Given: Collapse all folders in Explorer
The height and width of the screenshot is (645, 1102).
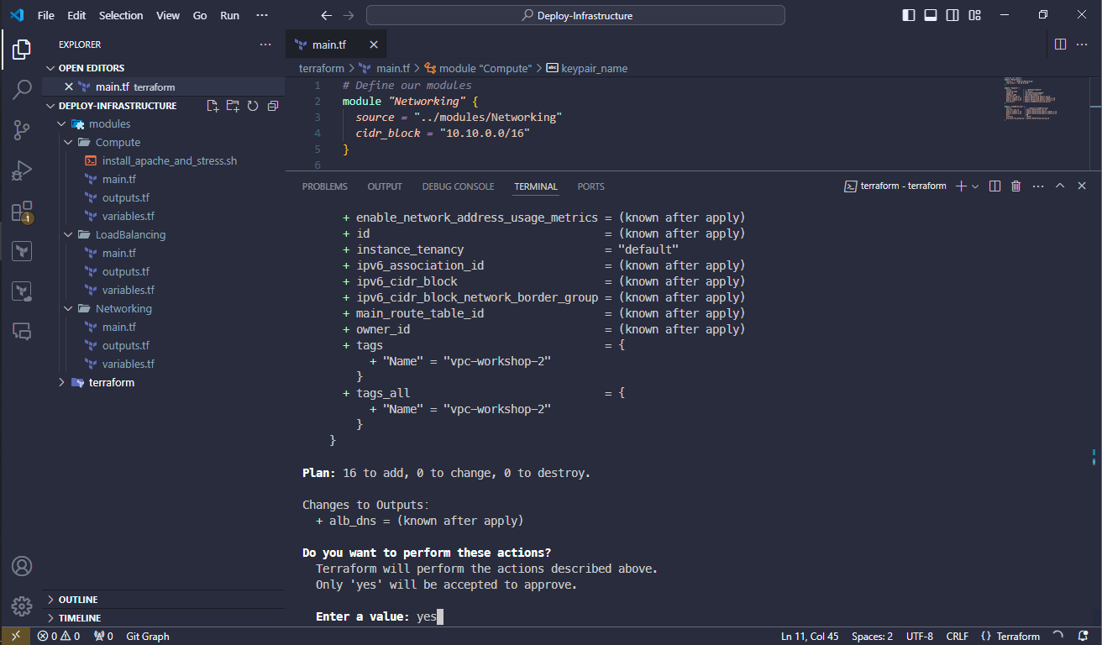Looking at the screenshot, I should pyautogui.click(x=273, y=106).
